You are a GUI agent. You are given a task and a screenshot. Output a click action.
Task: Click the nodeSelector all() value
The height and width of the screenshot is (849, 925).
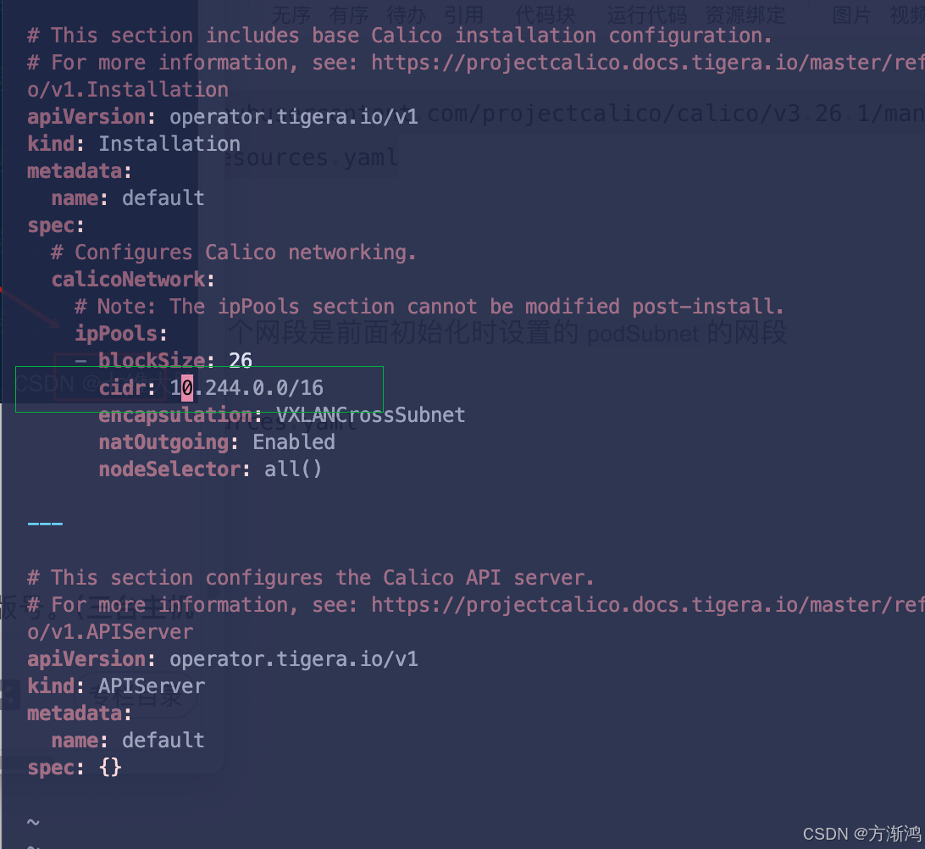point(292,469)
